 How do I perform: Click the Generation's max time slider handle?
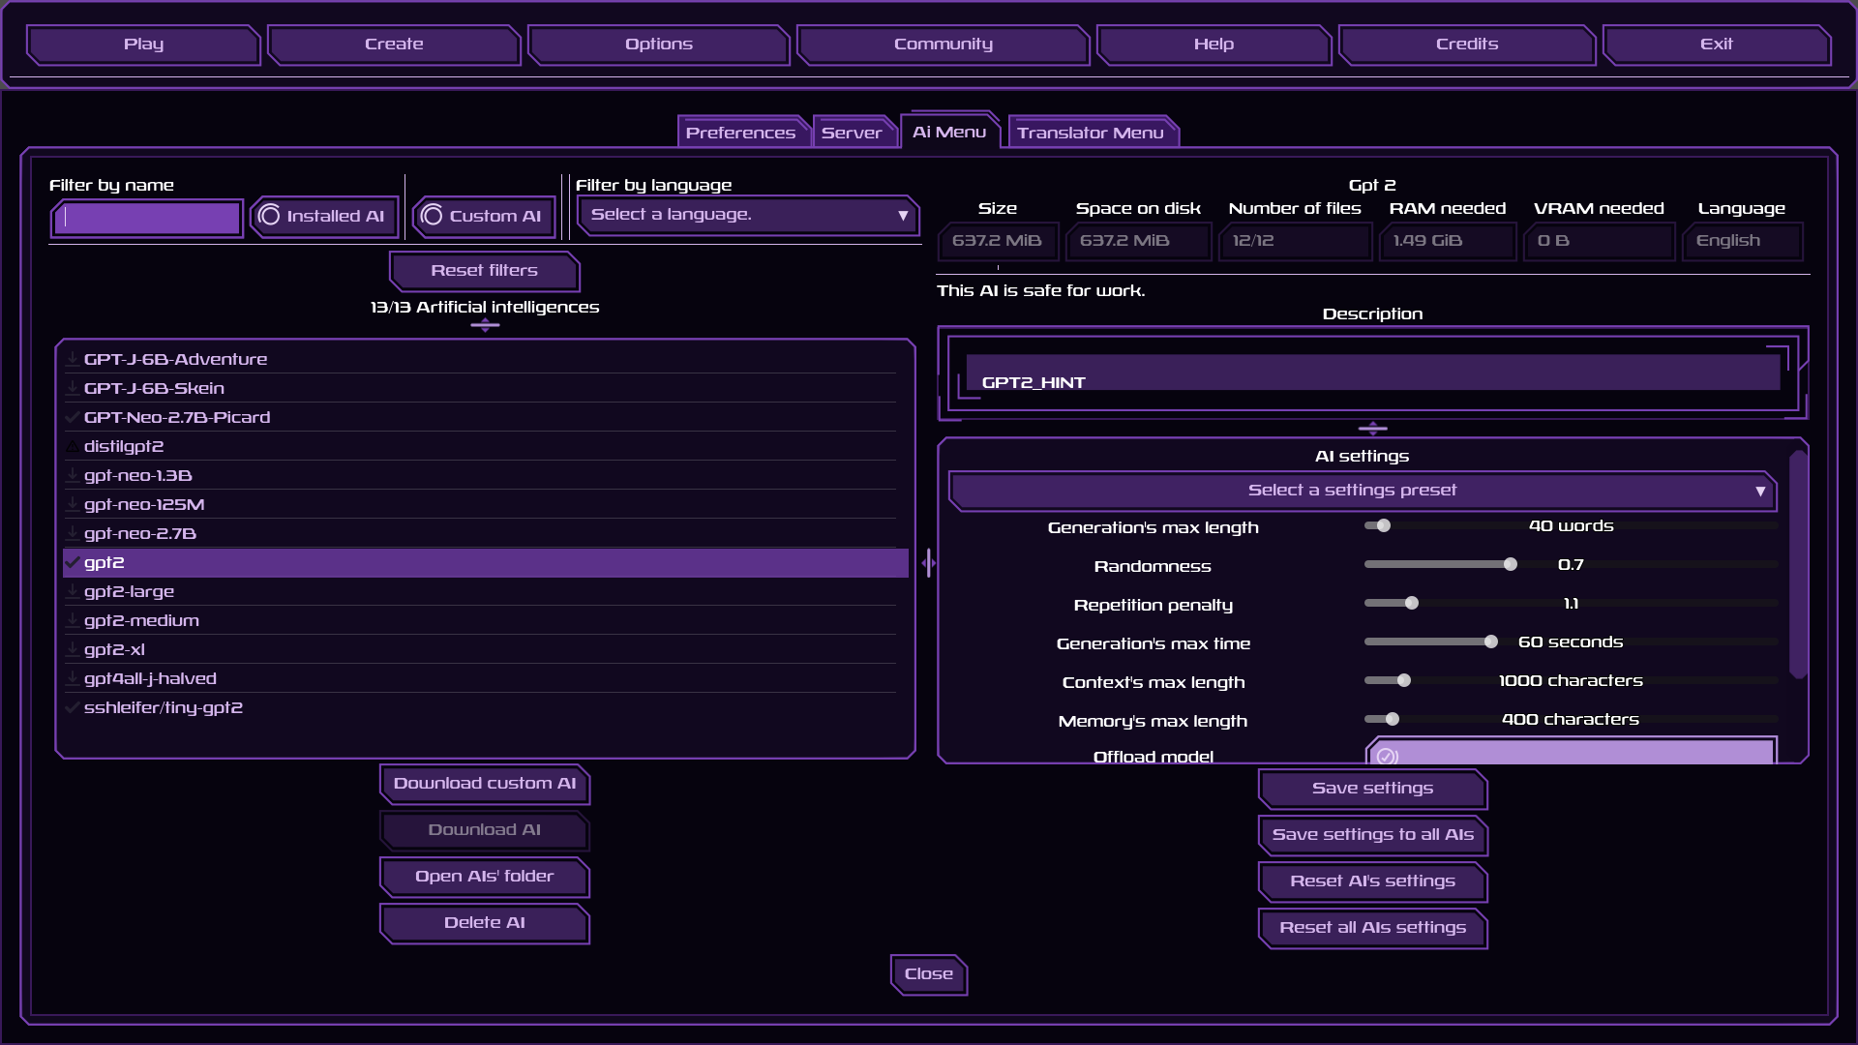(x=1491, y=642)
